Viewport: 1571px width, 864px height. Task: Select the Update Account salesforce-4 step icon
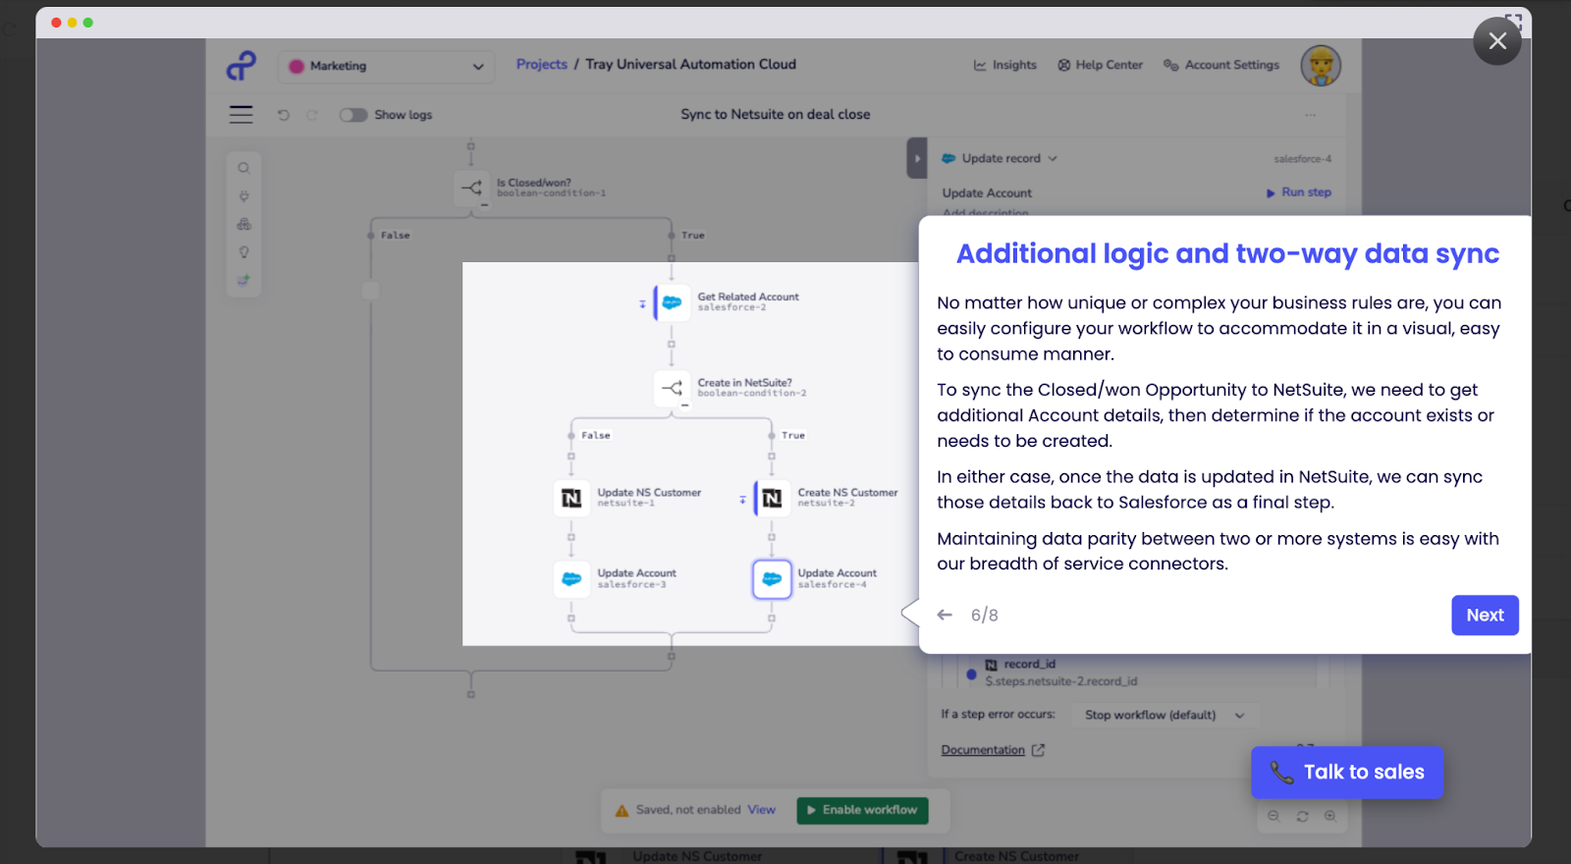[772, 579]
